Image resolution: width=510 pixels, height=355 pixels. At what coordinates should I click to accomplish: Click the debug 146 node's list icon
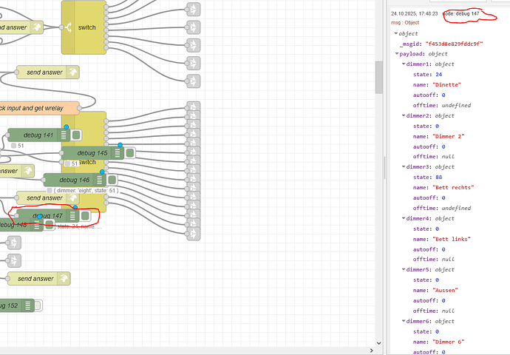[x=99, y=180]
